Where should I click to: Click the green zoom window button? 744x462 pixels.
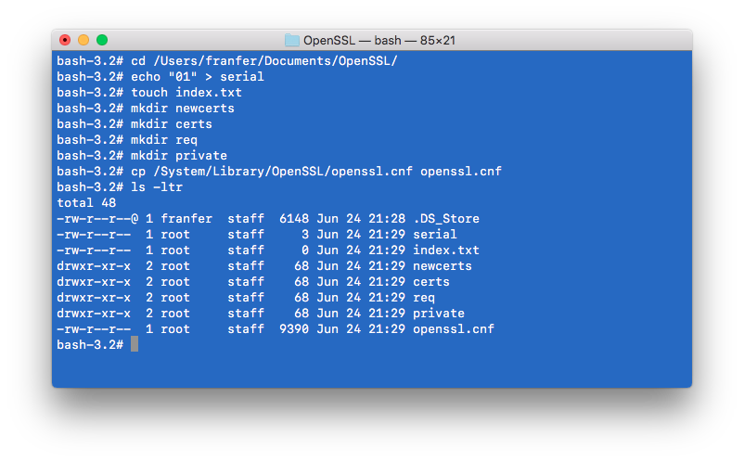(x=102, y=40)
